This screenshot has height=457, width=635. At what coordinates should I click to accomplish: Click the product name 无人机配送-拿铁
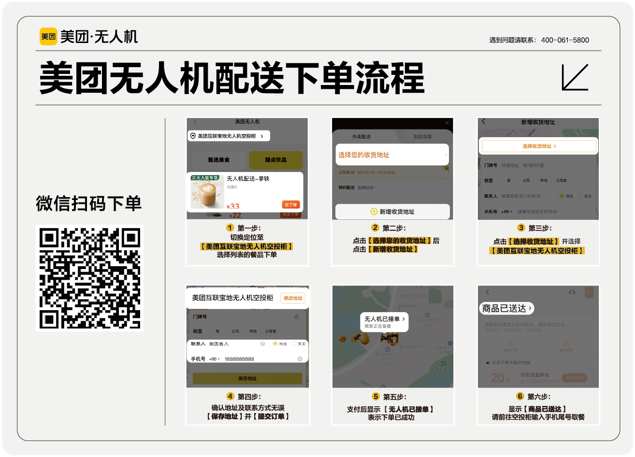248,179
